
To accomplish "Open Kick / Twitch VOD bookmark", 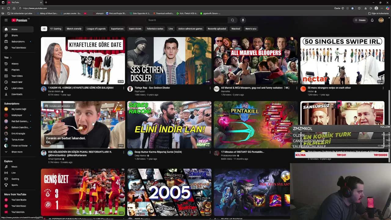I will click(x=187, y=13).
